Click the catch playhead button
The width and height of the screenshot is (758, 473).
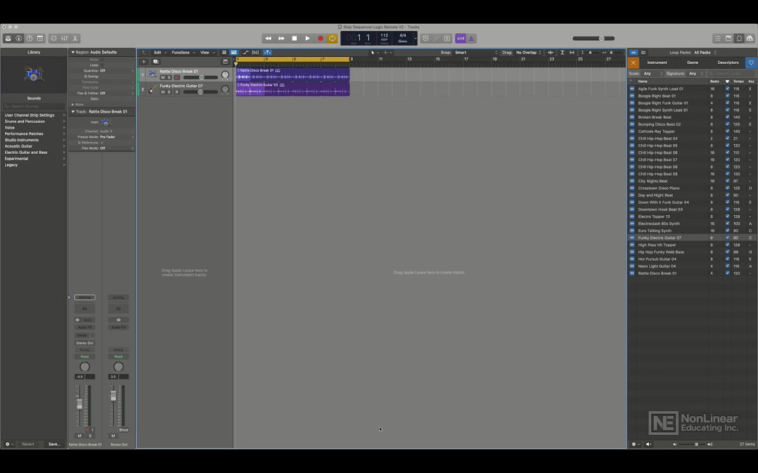point(267,53)
